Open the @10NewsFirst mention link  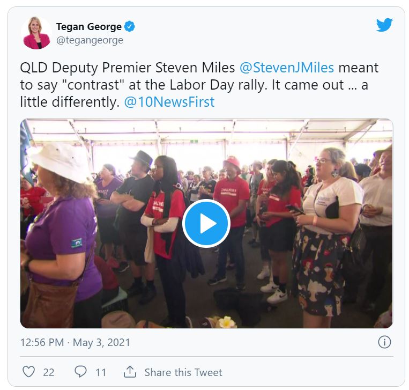tap(169, 102)
